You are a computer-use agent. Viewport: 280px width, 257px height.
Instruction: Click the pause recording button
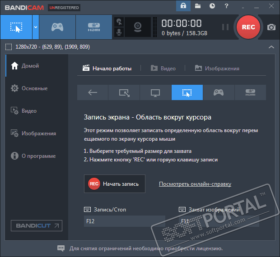point(225,27)
